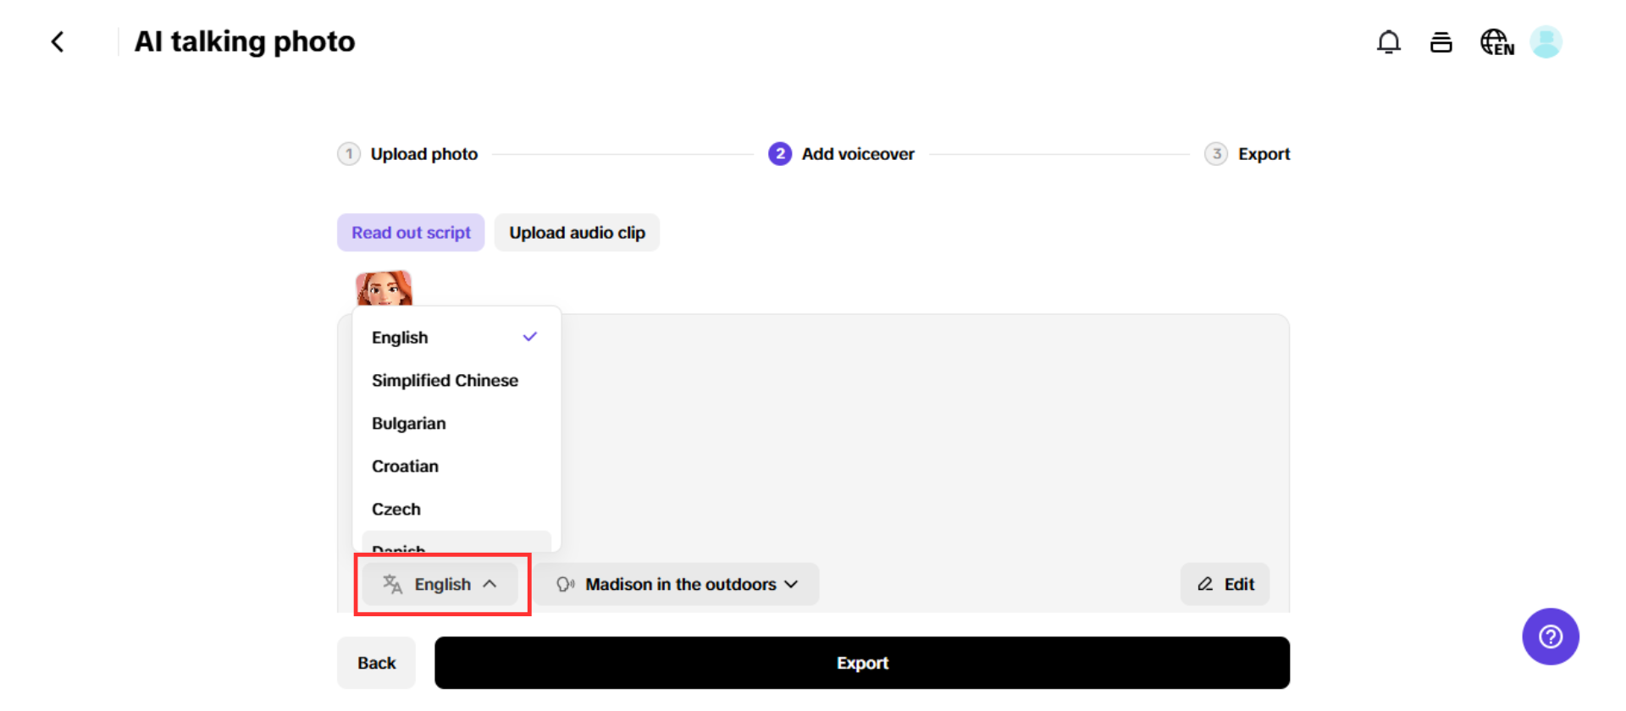Collapse the English language dropdown
The image size is (1626, 711).
(440, 584)
